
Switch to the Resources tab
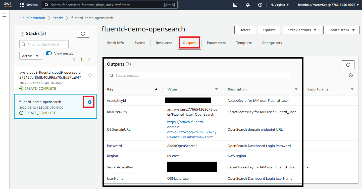coord(164,43)
